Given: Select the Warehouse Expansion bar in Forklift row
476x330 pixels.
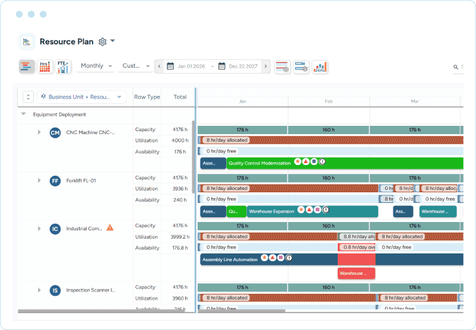Looking at the screenshot, I should coord(312,211).
